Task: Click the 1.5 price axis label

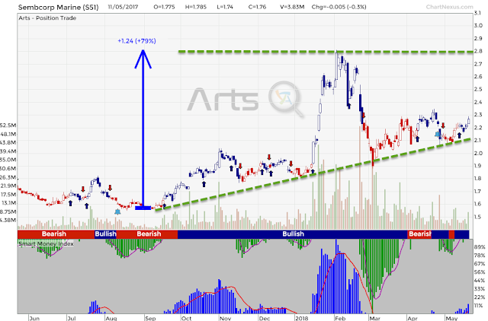Action: 478,217
